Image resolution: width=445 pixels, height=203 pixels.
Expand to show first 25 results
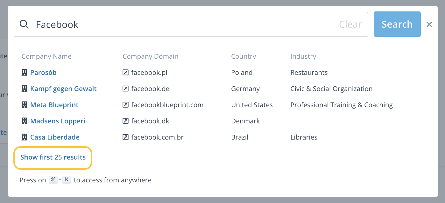[x=53, y=157]
